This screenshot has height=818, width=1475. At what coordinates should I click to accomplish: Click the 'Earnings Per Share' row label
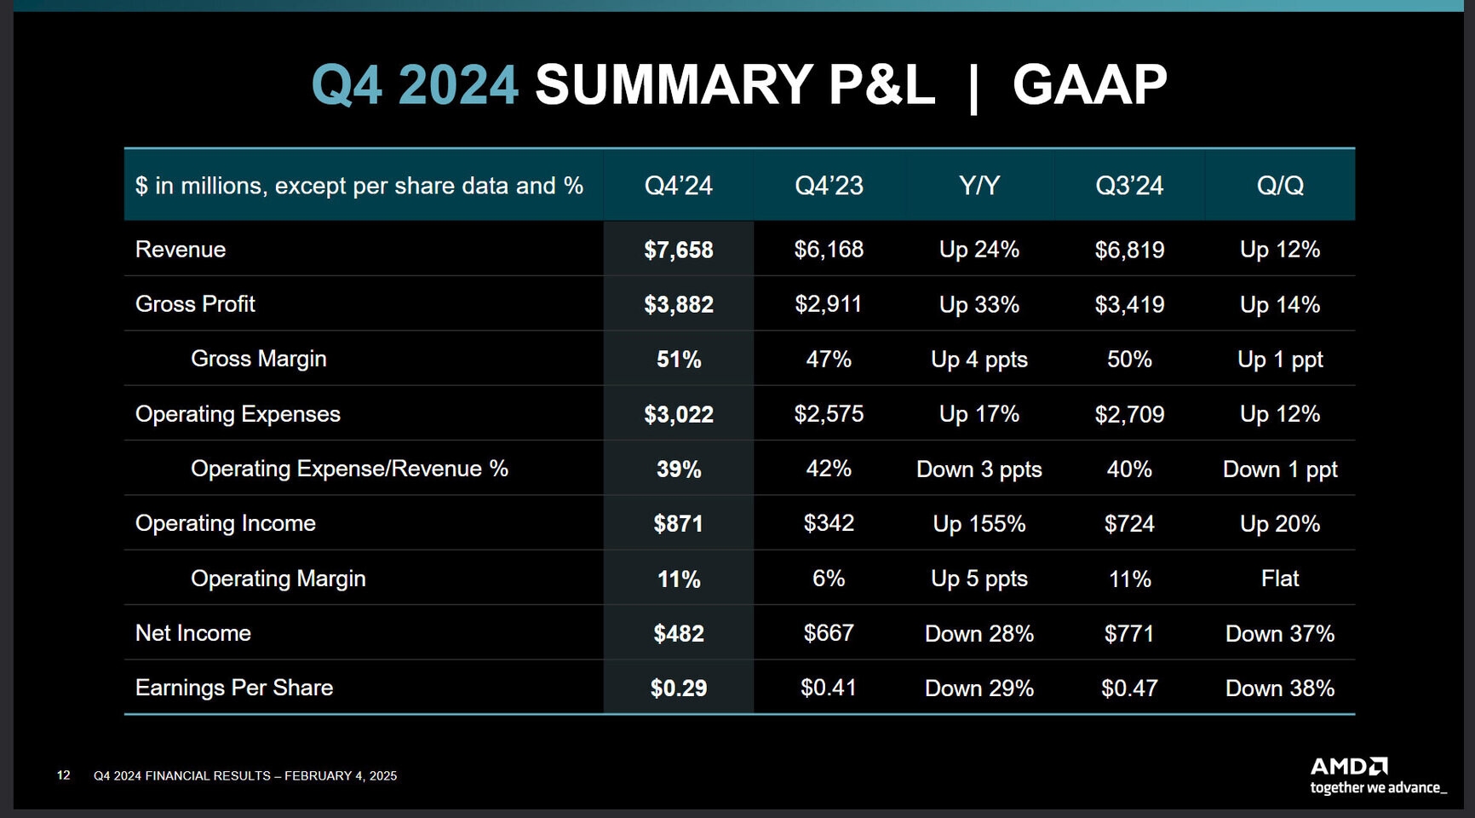pyautogui.click(x=234, y=688)
